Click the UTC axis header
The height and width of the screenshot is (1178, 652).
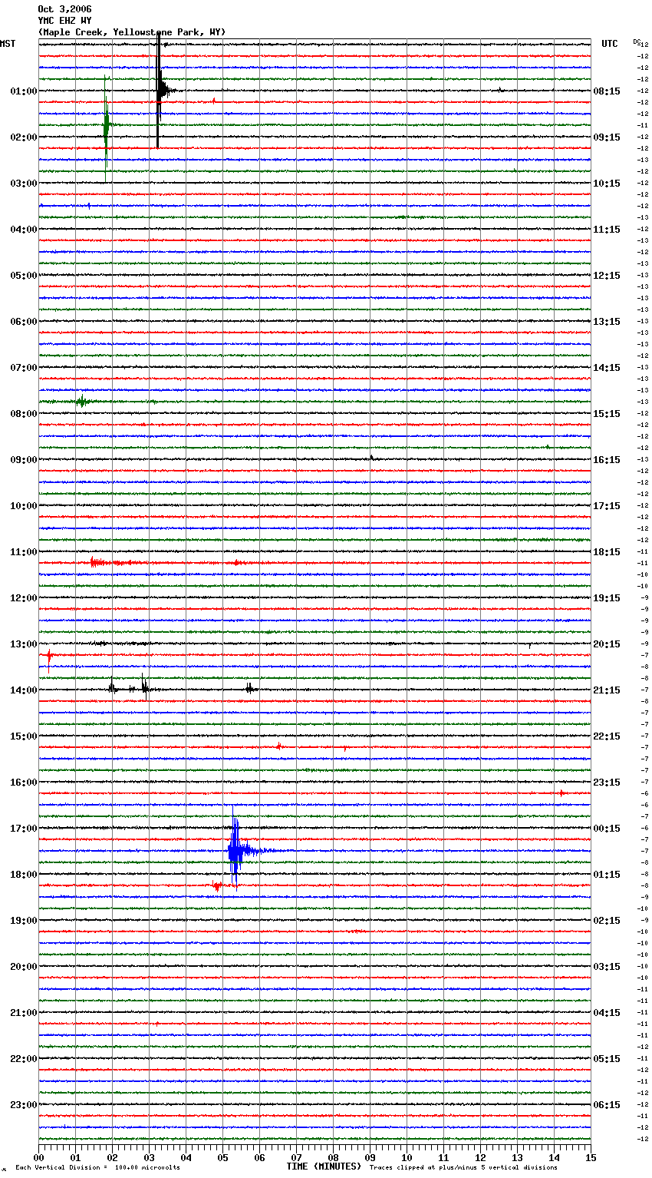(610, 44)
